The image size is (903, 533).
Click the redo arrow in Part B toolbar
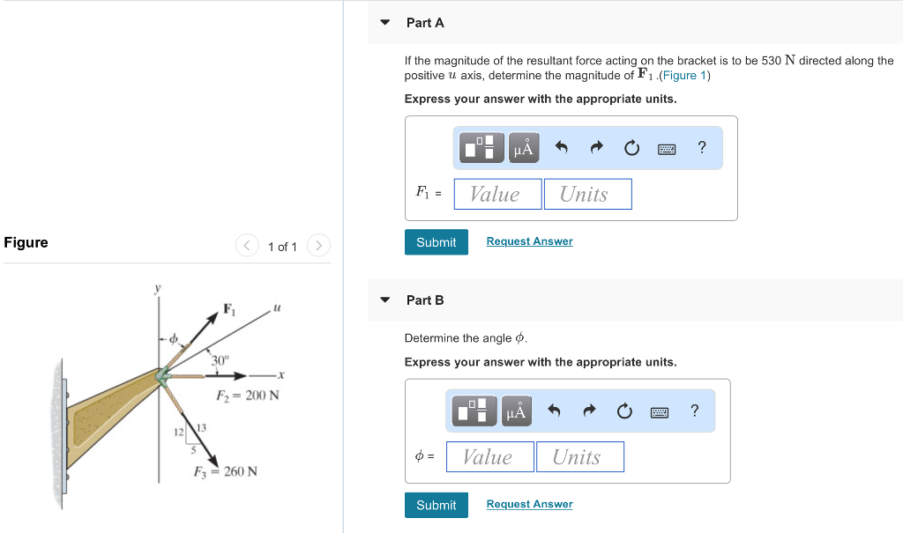click(x=589, y=411)
